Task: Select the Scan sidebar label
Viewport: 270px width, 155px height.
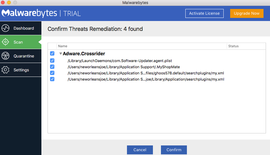Action: 18,42
